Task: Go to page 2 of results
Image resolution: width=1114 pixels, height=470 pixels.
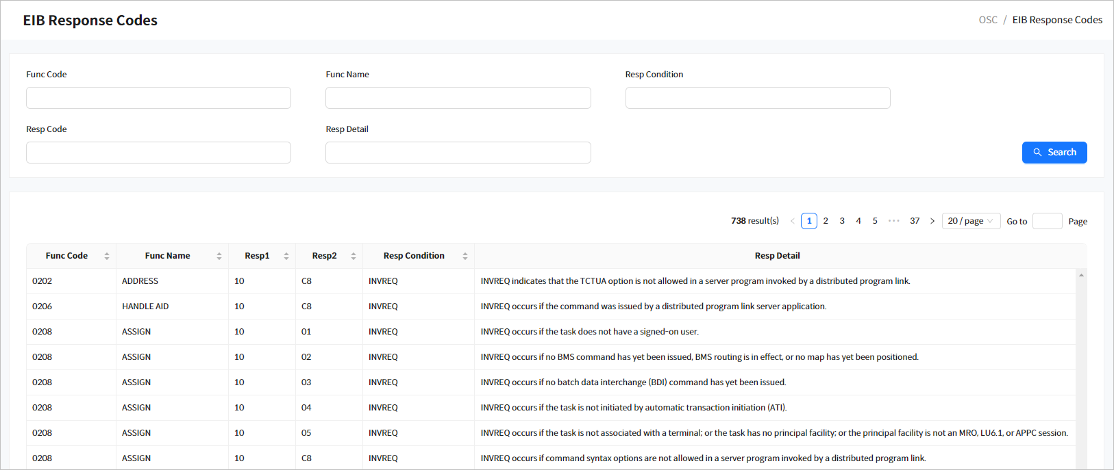Action: click(826, 221)
